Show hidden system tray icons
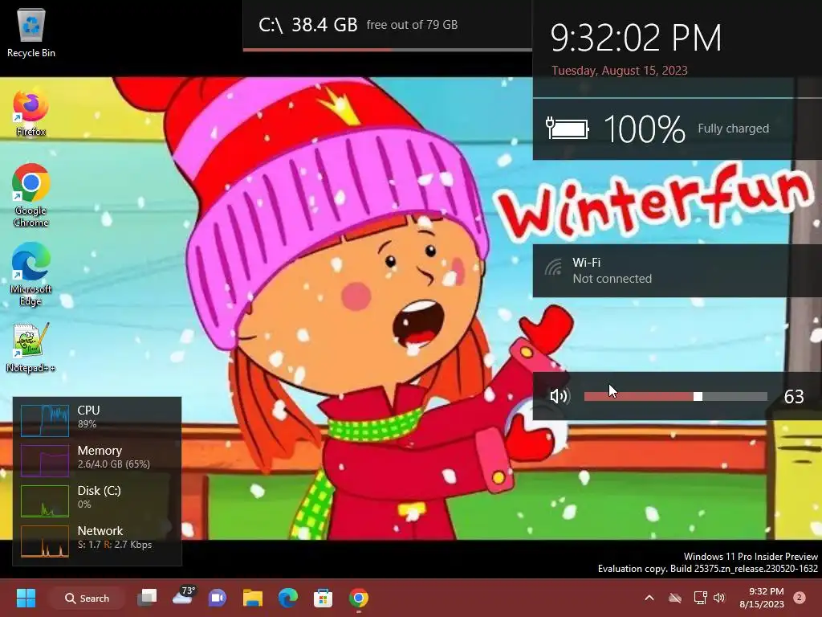Screen dimensions: 822x617 click(x=649, y=598)
